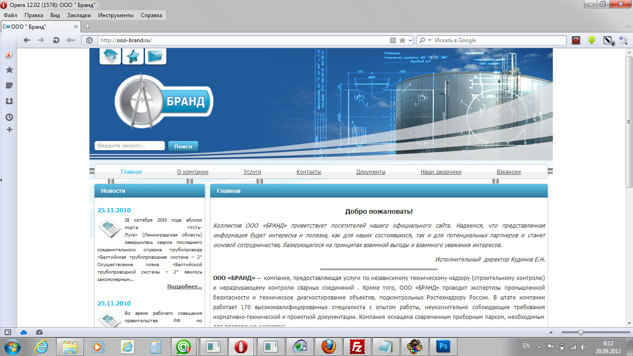This screenshot has width=633, height=356.
Task: Open the Файл menu
Action: (10, 15)
